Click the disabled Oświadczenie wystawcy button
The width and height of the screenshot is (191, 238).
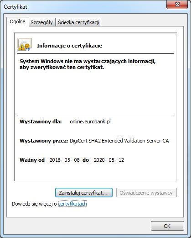point(146,193)
